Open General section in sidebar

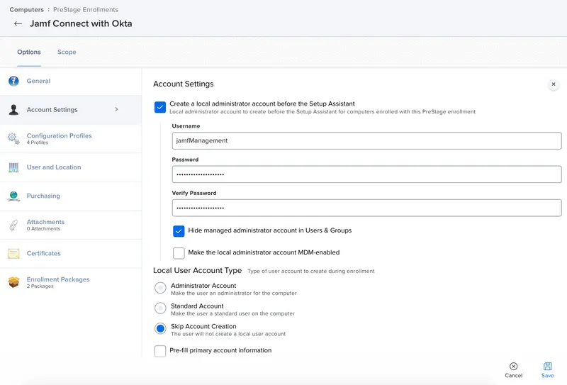click(70, 81)
